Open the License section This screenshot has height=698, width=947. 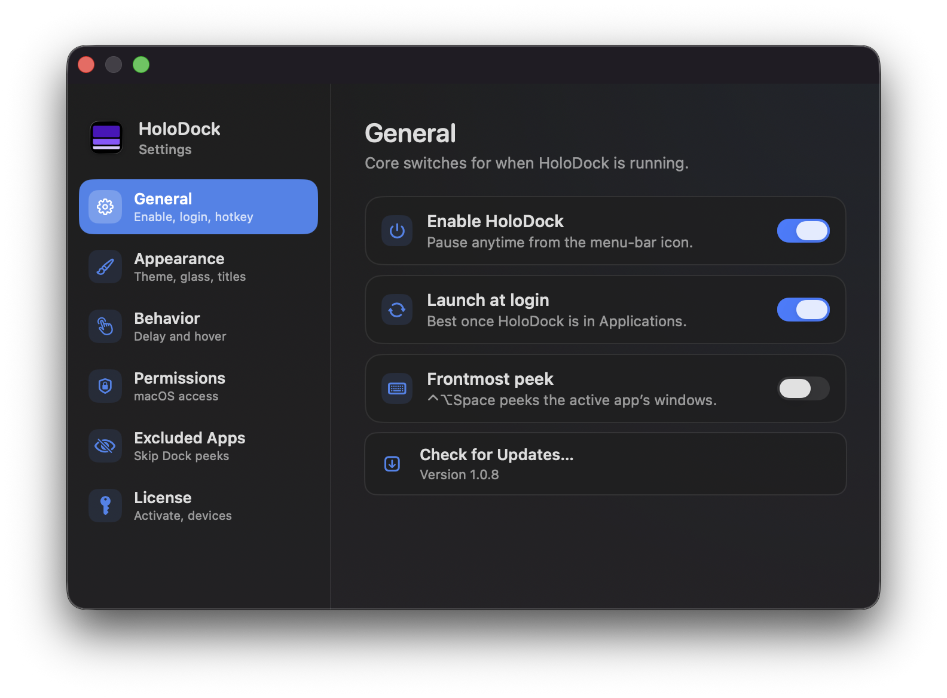pos(198,506)
